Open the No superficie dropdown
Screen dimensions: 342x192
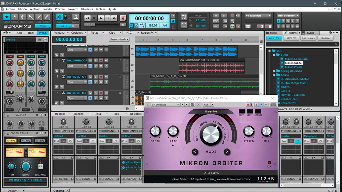(x=258, y=16)
